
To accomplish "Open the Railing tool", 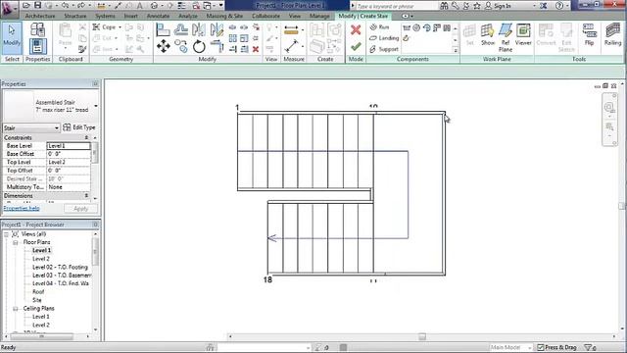I will click(x=612, y=34).
